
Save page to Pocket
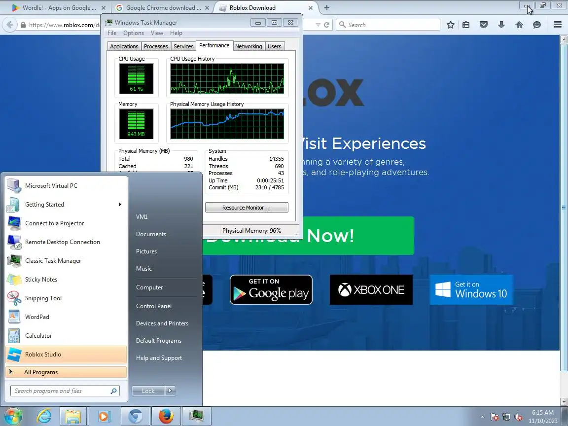tap(484, 25)
